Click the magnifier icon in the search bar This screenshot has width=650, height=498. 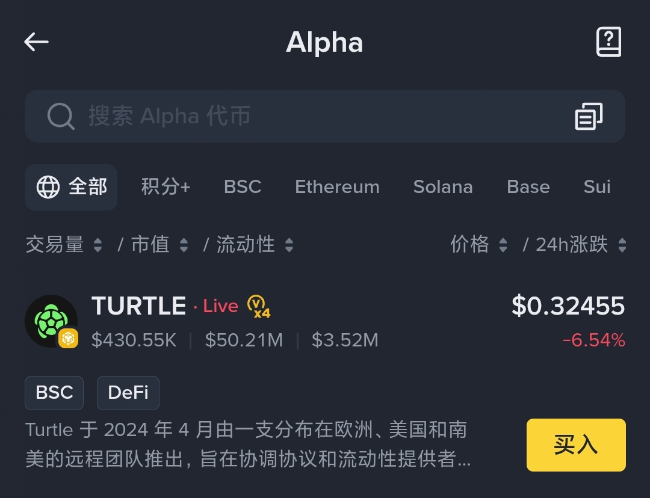click(60, 116)
